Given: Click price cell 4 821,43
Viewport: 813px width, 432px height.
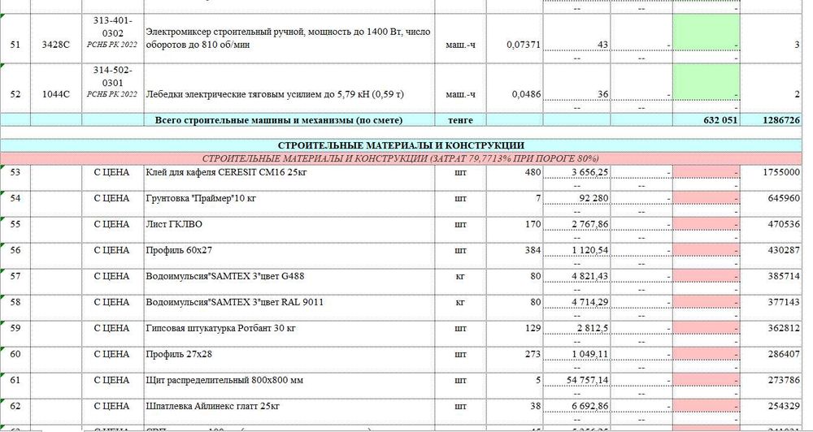Looking at the screenshot, I should [x=576, y=276].
